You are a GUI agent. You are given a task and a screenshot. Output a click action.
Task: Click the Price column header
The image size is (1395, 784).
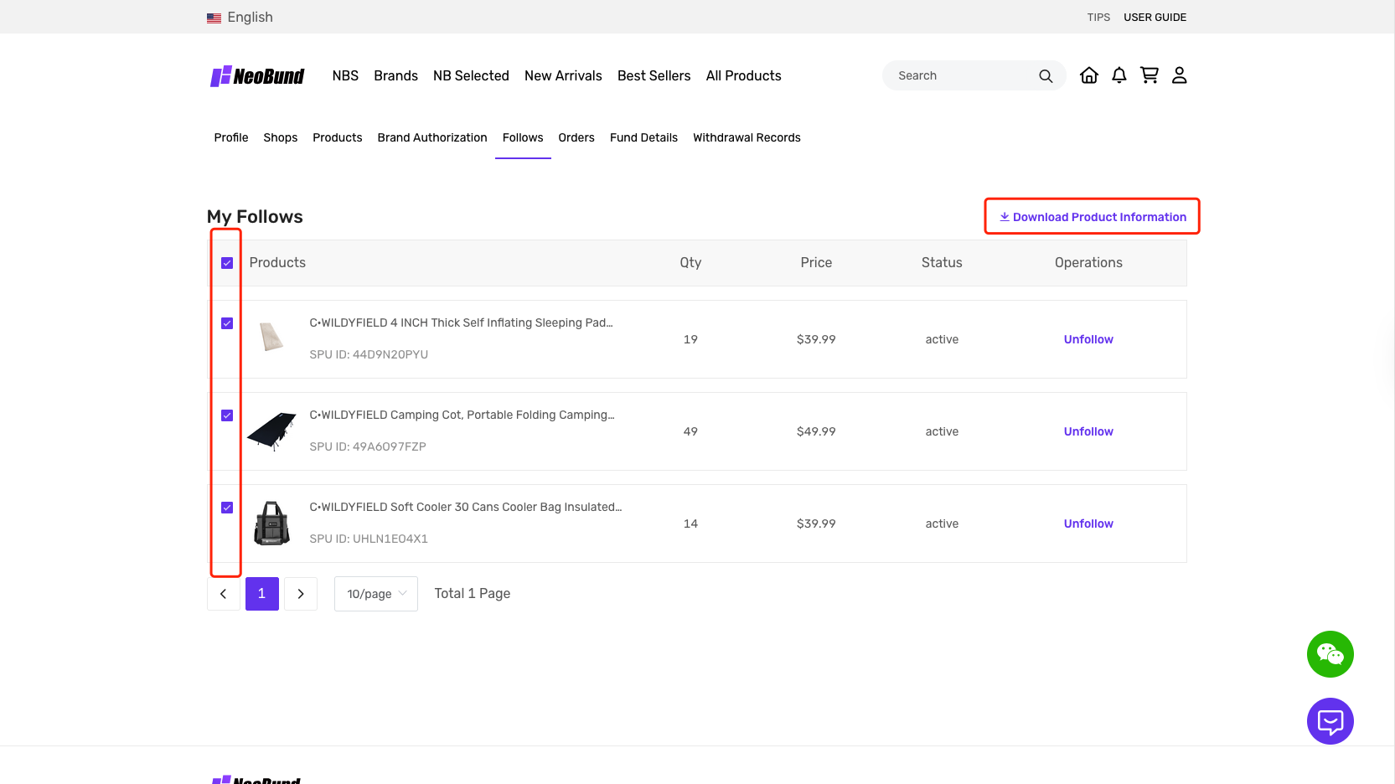(x=816, y=263)
